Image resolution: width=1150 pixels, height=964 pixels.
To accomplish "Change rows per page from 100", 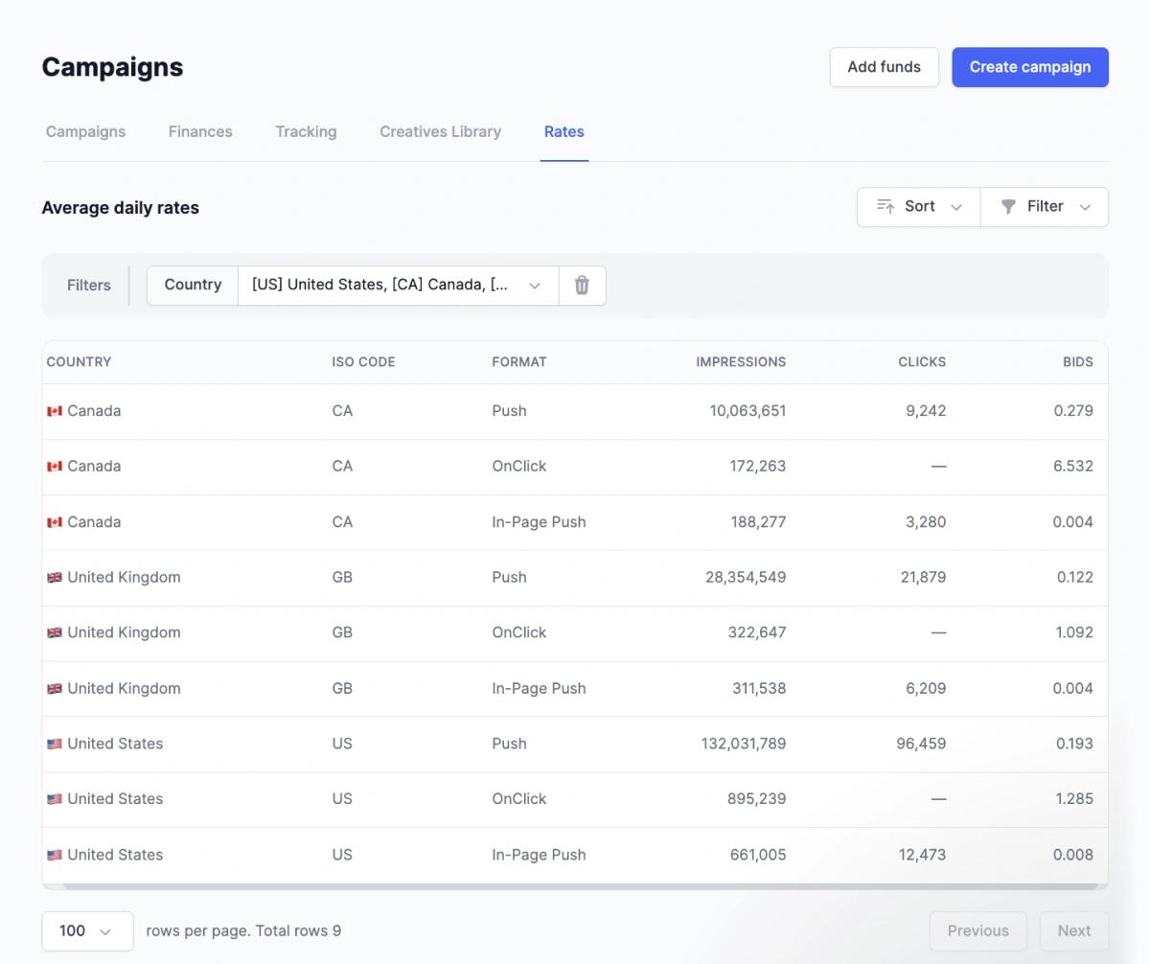I will click(x=87, y=930).
